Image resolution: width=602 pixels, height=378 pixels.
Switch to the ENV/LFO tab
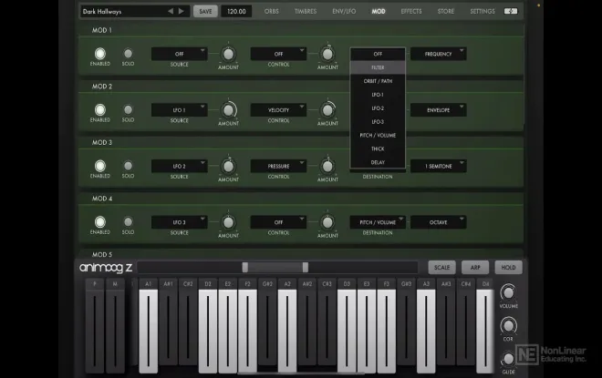click(x=344, y=12)
